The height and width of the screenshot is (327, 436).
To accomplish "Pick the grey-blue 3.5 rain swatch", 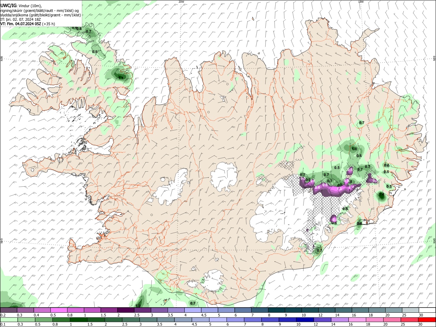I will [166, 320].
